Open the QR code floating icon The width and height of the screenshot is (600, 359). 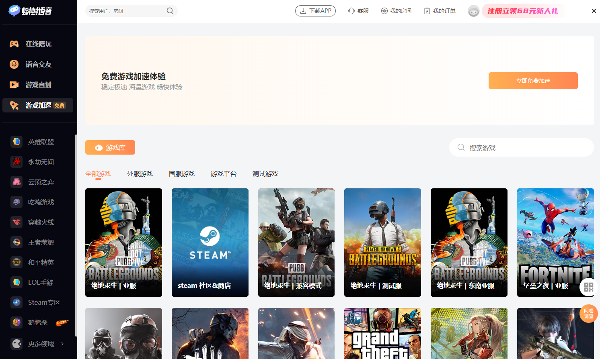tap(588, 287)
